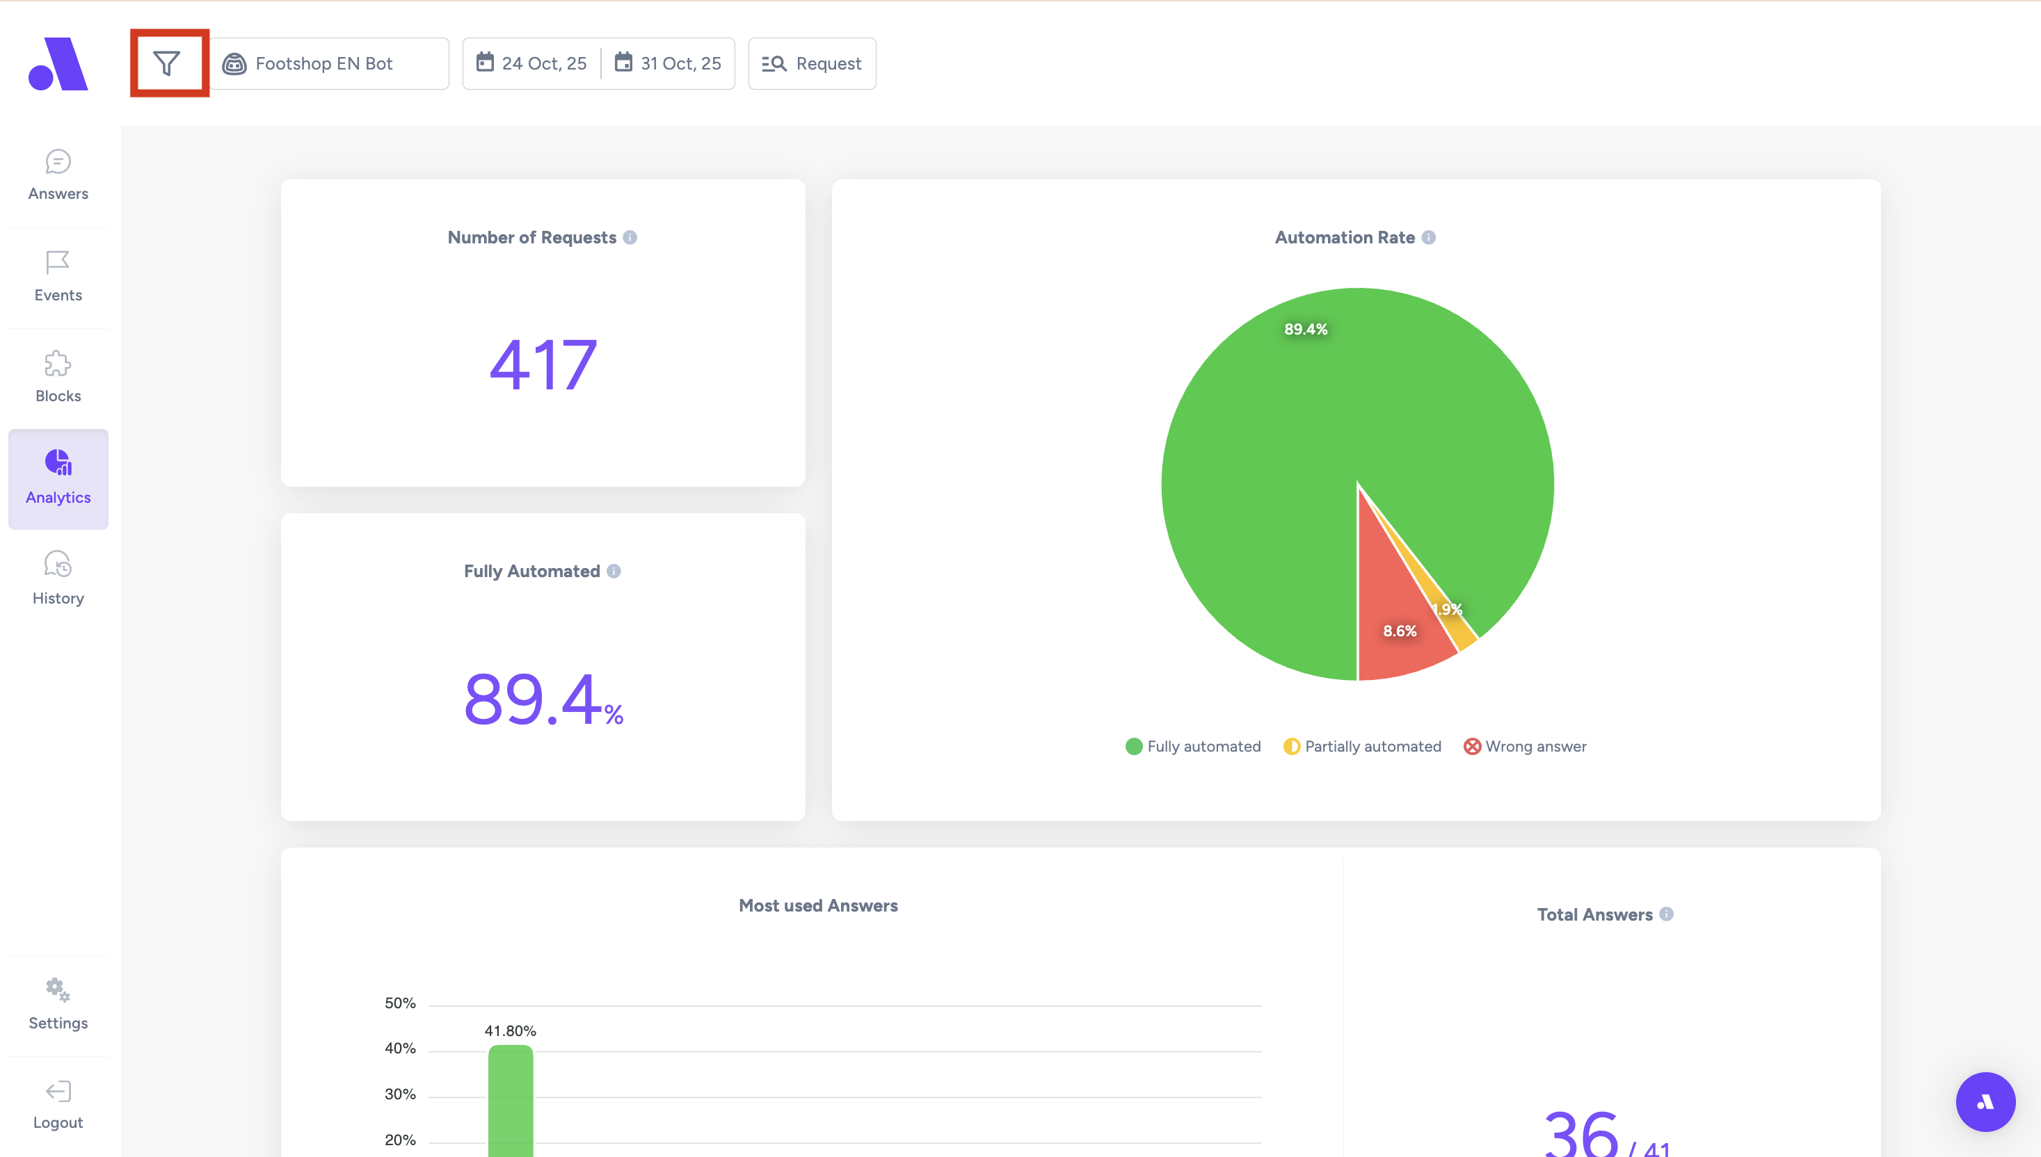Screen dimensions: 2041x1157
Task: Open History in sidebar
Action: coord(58,578)
